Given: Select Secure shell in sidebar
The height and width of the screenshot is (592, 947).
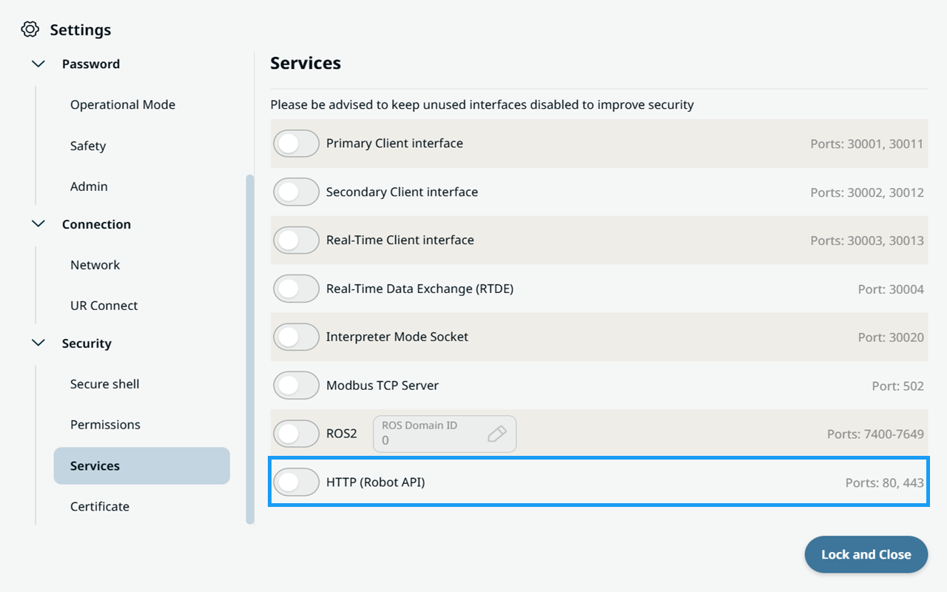Looking at the screenshot, I should pyautogui.click(x=105, y=384).
